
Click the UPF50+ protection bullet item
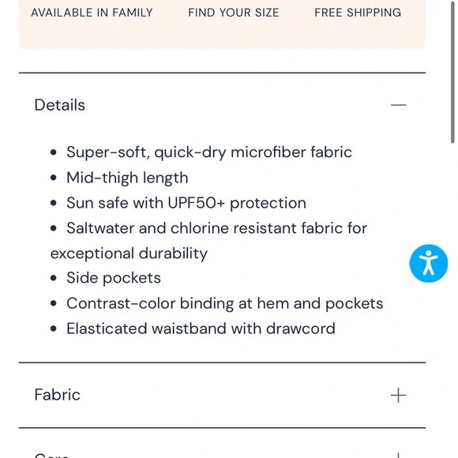click(186, 203)
